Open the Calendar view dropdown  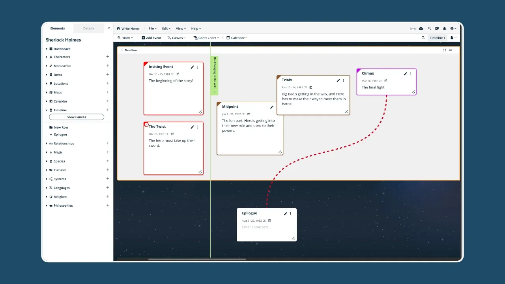click(237, 37)
